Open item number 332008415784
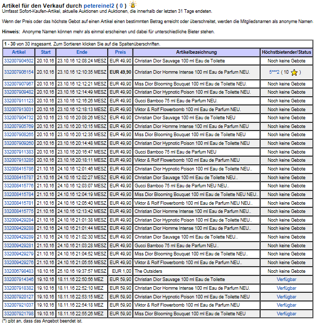The width and height of the screenshot is (314, 323). pos(19,194)
